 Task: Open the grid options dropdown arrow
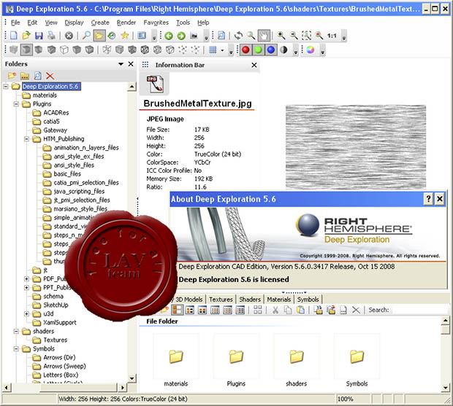click(222, 50)
